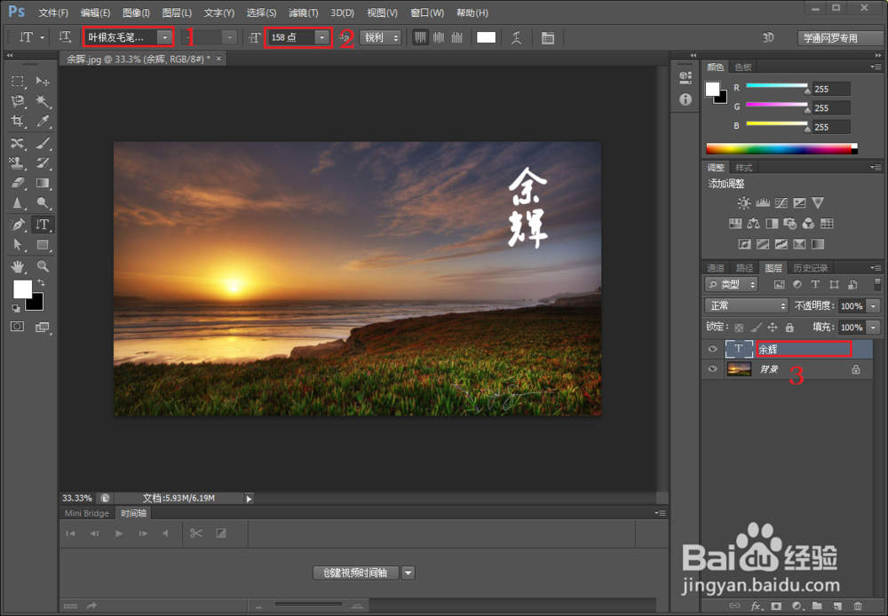Open the create timeline type dropdown arrow
Image resolution: width=888 pixels, height=616 pixels.
(408, 573)
